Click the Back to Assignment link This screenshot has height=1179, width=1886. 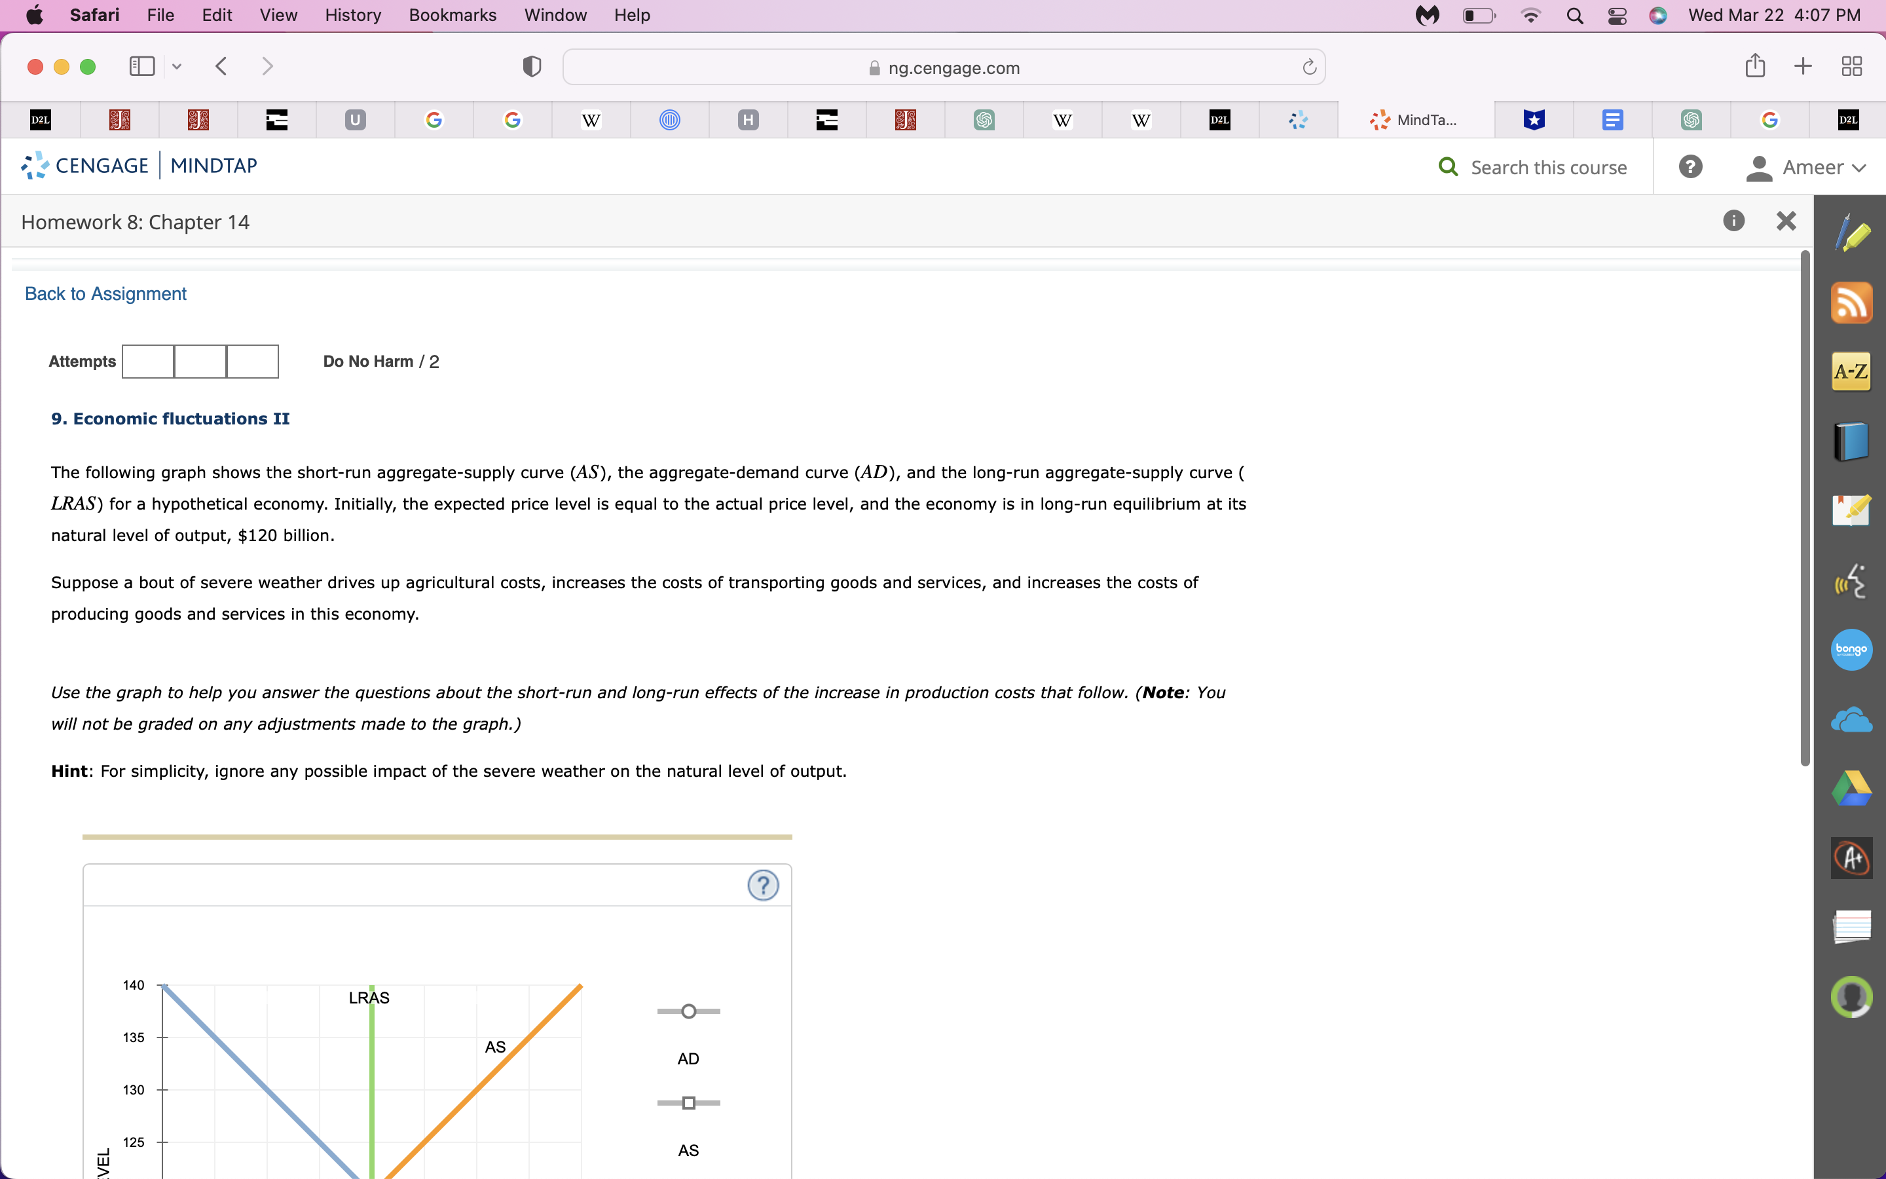point(105,294)
